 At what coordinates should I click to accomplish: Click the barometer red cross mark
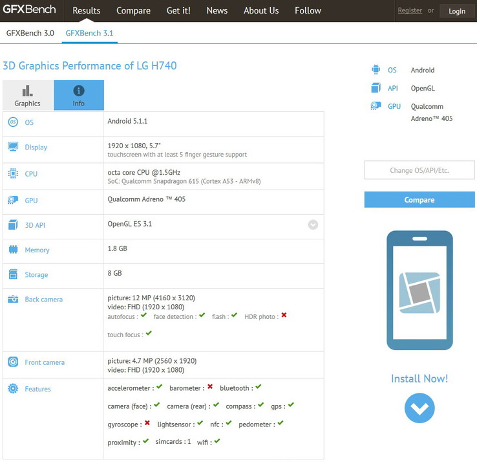(210, 386)
